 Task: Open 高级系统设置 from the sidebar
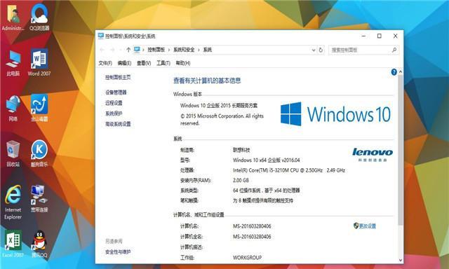pos(118,124)
